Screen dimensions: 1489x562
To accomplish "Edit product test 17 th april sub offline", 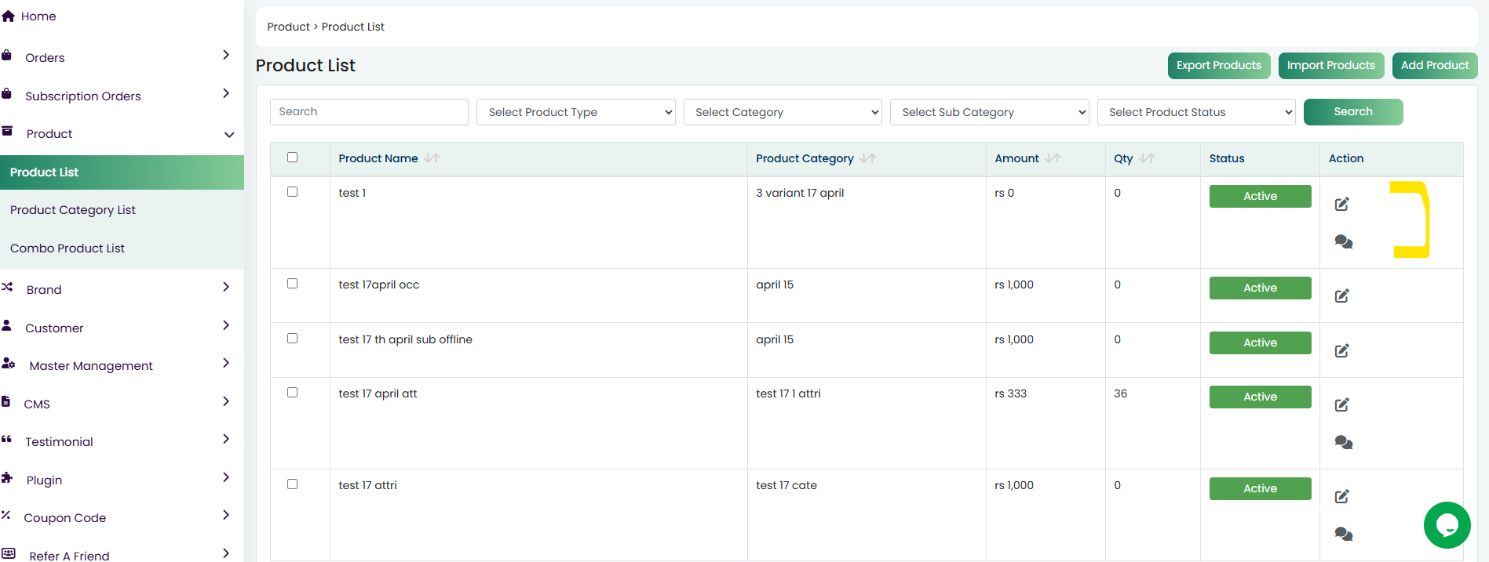I will point(1342,350).
